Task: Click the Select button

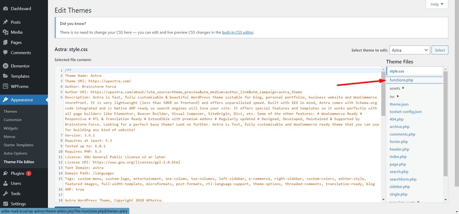Action: (x=440, y=50)
